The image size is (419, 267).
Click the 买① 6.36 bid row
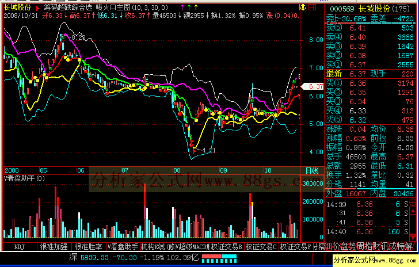tap(370, 83)
